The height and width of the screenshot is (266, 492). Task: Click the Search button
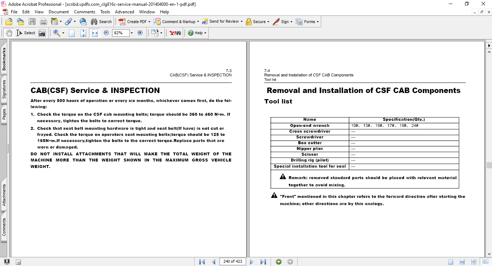[x=101, y=22]
